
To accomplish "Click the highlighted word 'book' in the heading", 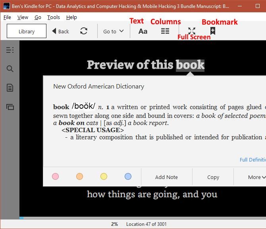I will pyautogui.click(x=190, y=65).
